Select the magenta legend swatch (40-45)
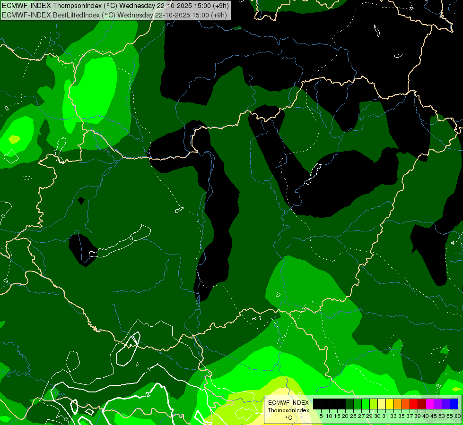The height and width of the screenshot is (425, 463). point(430,404)
